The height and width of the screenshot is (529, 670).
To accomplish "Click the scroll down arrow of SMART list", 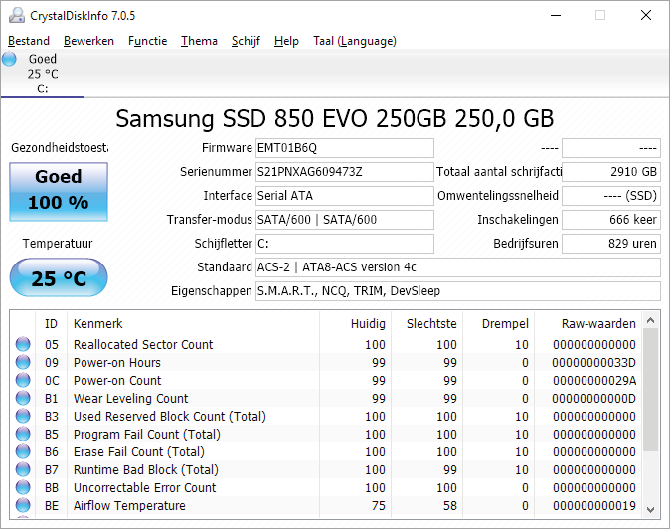I will (651, 510).
